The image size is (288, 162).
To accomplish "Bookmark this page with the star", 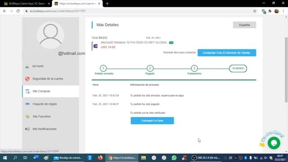I will 255,11.
